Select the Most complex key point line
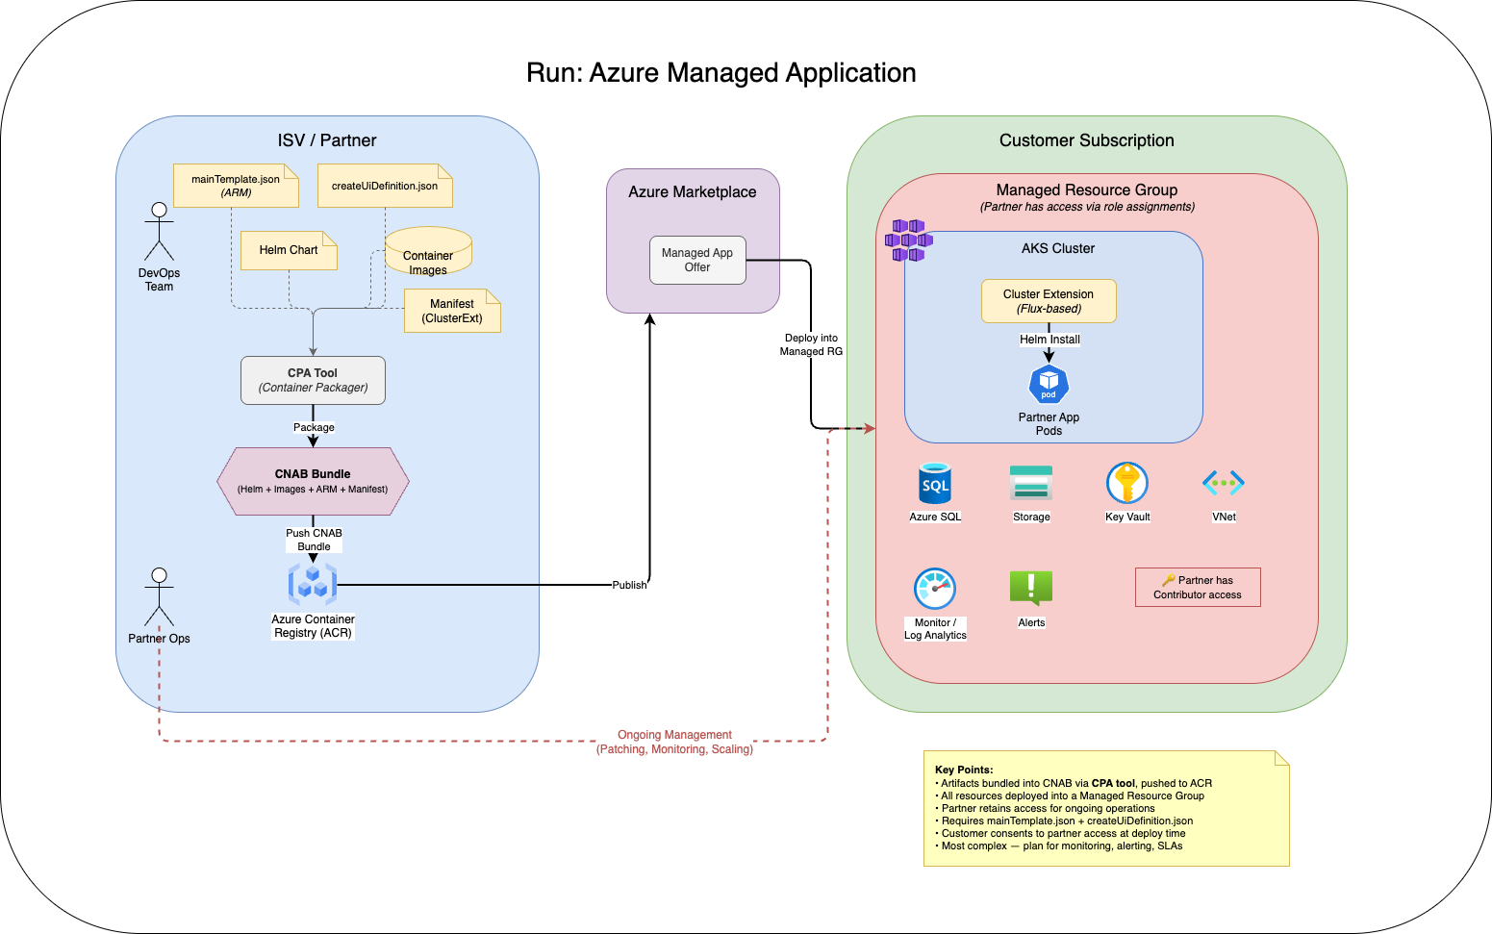 pos(1059,846)
